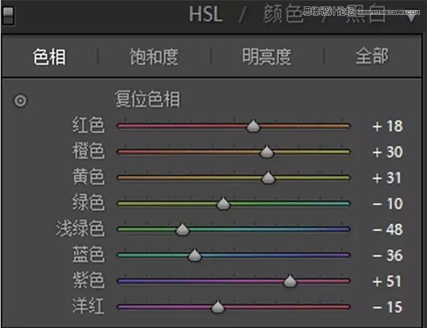Click the 蓝色 slider label
This screenshot has width=427, height=328.
pyautogui.click(x=88, y=254)
